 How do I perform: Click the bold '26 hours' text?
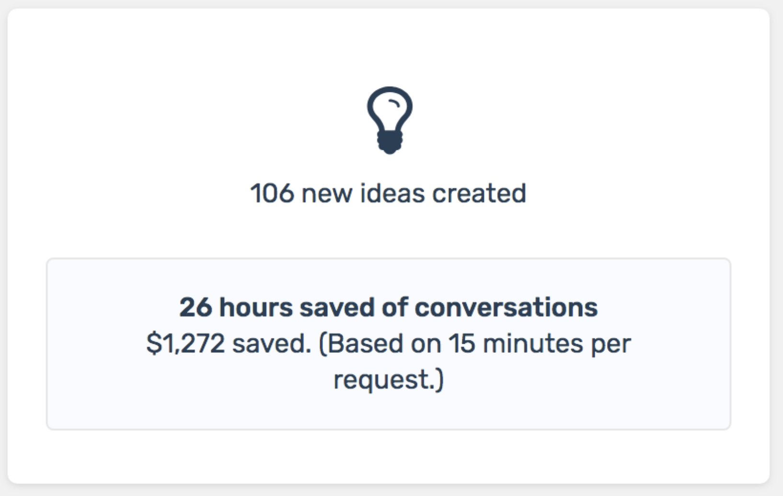click(236, 307)
